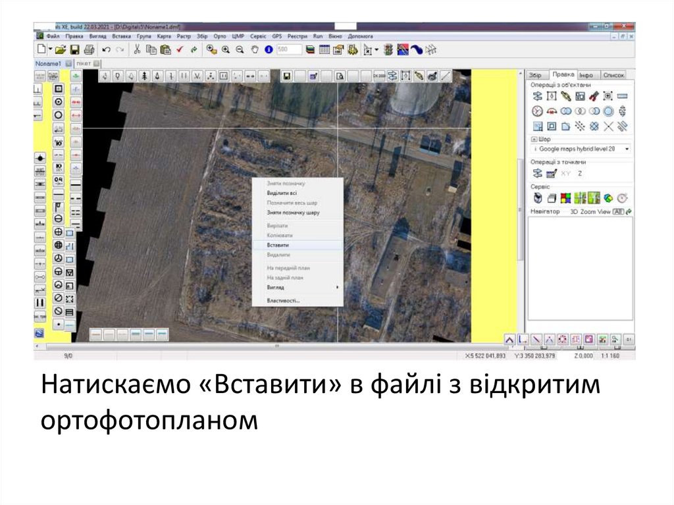The image size is (674, 505).
Task: Paste with the clipboard icon
Action: click(165, 50)
